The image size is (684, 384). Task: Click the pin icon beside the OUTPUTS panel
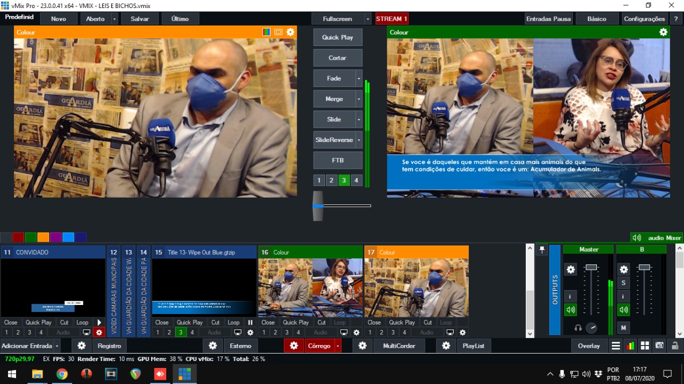coord(542,250)
